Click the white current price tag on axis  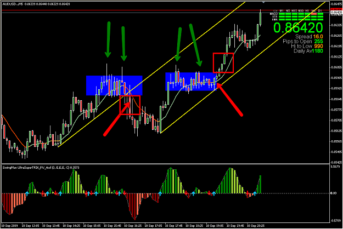pyautogui.click(x=336, y=13)
